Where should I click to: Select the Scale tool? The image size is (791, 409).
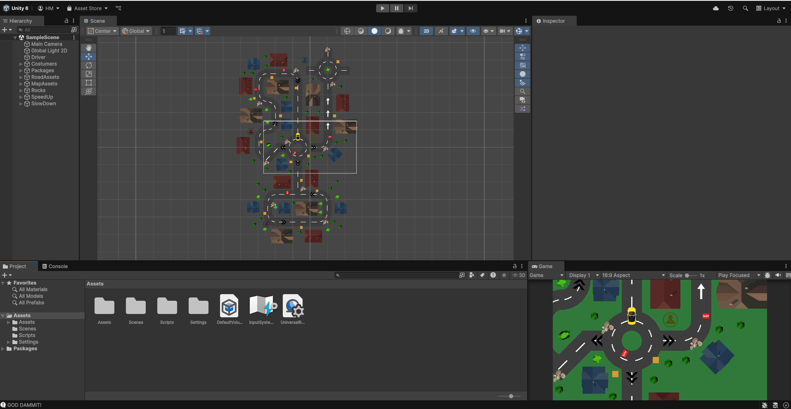88,74
